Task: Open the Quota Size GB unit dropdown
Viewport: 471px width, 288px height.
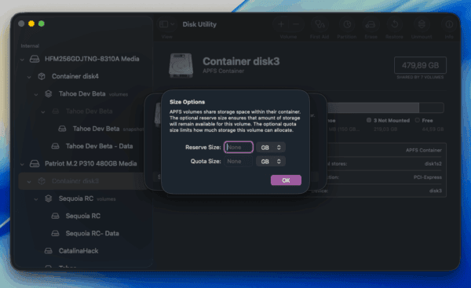Action: 271,162
